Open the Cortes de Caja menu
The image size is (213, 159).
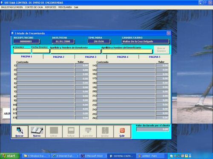(x=34, y=7)
